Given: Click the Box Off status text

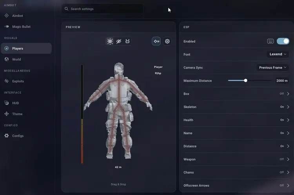Looking at the screenshot, I should coord(281,94).
